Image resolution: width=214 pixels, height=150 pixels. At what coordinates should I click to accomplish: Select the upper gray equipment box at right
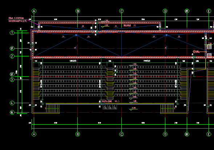[209, 47]
